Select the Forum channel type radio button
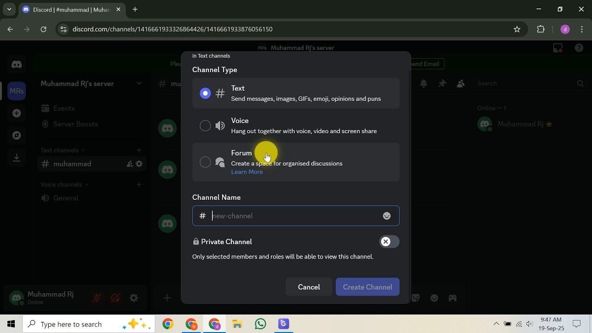The height and width of the screenshot is (333, 592). pyautogui.click(x=205, y=162)
